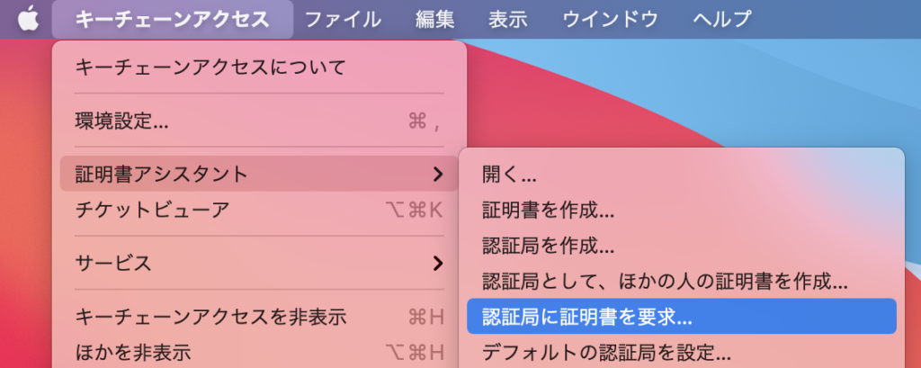Select チケットビューア menu item
Image resolution: width=921 pixels, height=368 pixels.
coord(152,211)
